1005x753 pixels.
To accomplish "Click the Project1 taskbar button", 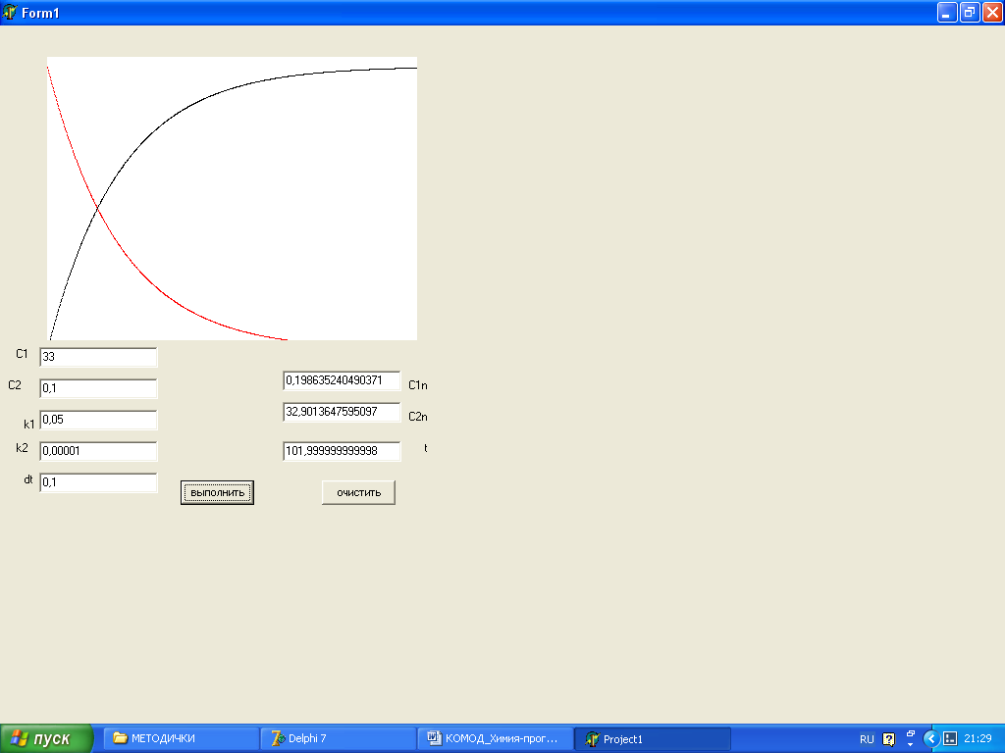I will [x=652, y=738].
